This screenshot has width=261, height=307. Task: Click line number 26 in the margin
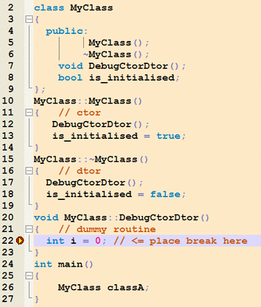(8, 288)
